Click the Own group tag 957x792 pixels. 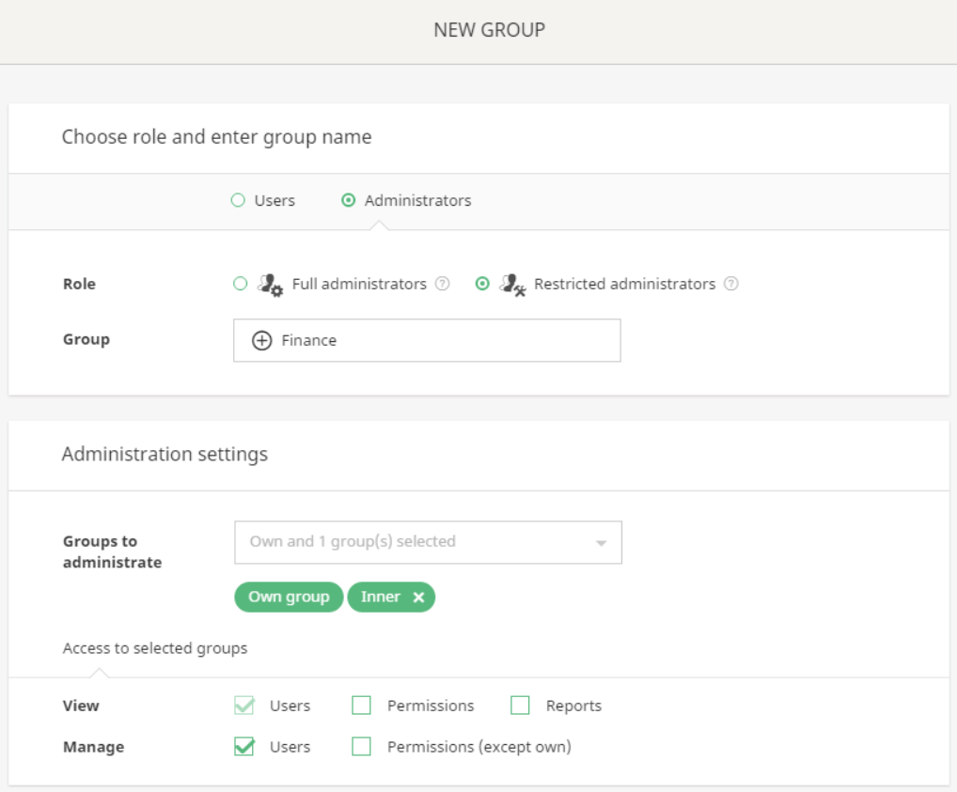click(x=289, y=598)
